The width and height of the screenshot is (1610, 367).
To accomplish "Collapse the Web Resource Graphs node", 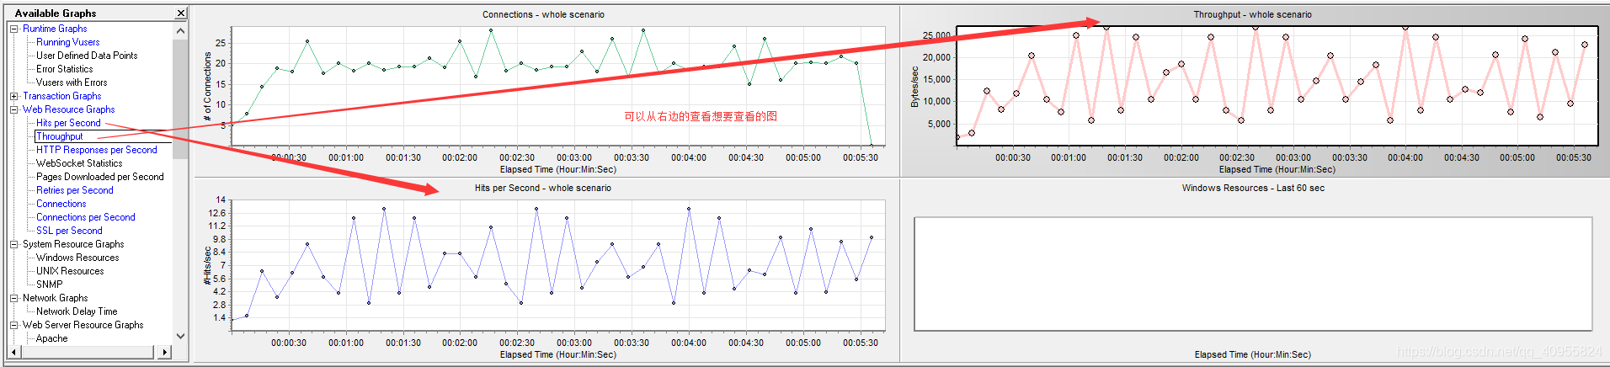I will tap(13, 109).
